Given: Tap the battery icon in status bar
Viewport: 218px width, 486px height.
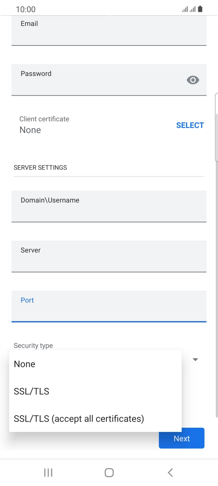Looking at the screenshot, I should point(201,9).
